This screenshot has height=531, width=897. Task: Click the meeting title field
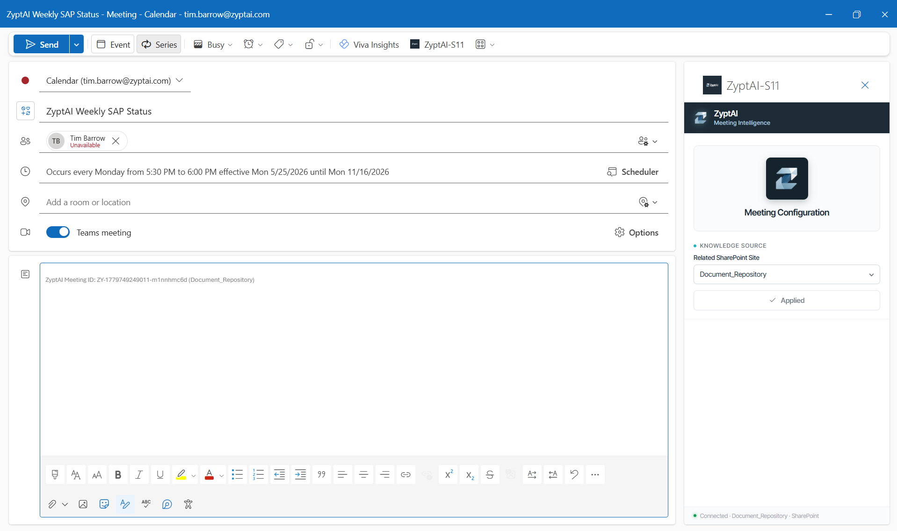pos(354,111)
